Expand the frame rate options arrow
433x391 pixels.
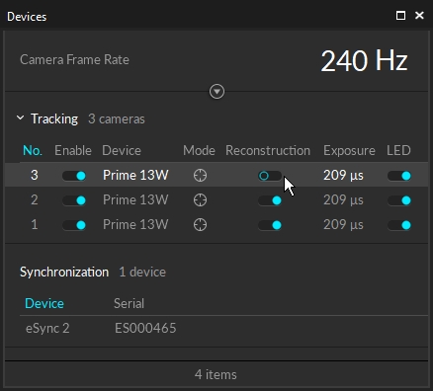216,92
